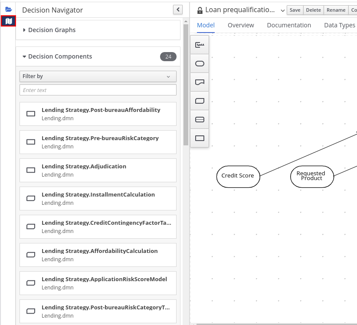Open the Documentation tab

[289, 25]
